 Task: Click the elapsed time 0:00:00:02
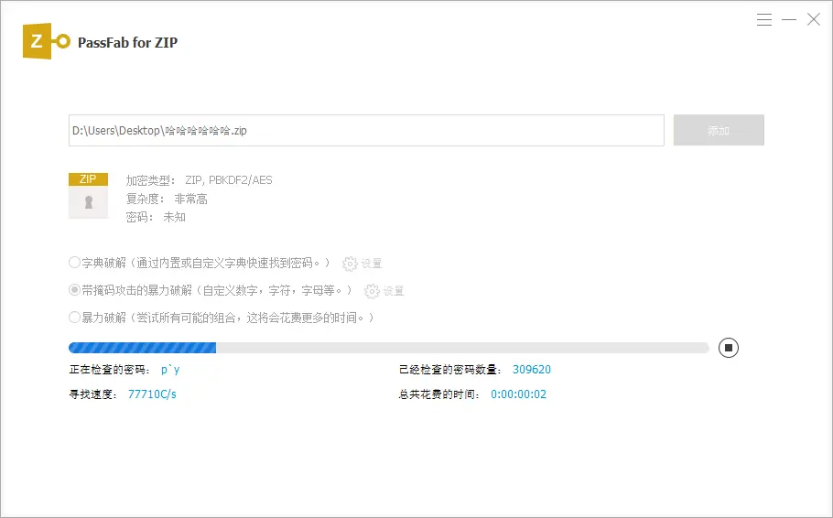click(518, 394)
